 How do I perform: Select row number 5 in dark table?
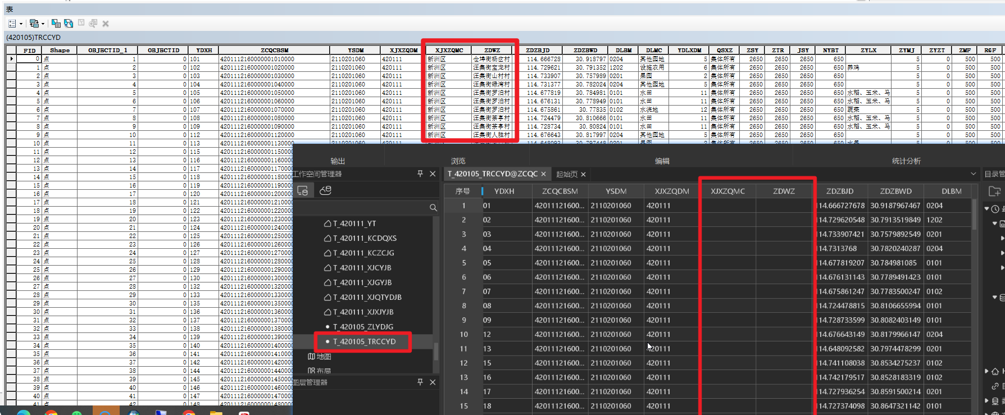(463, 263)
